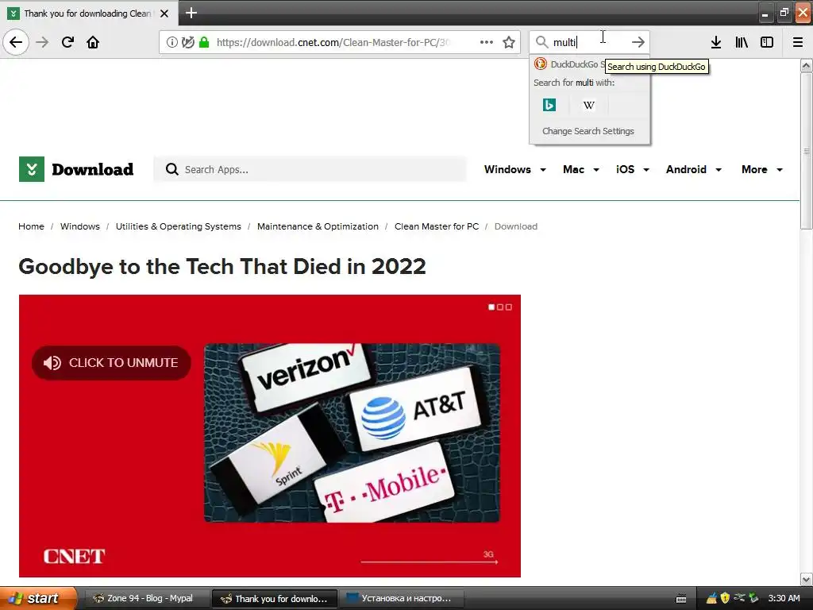Switch to 'Установка и настро...' taskbar window
Viewport: 813px width, 610px height.
[x=403, y=599]
